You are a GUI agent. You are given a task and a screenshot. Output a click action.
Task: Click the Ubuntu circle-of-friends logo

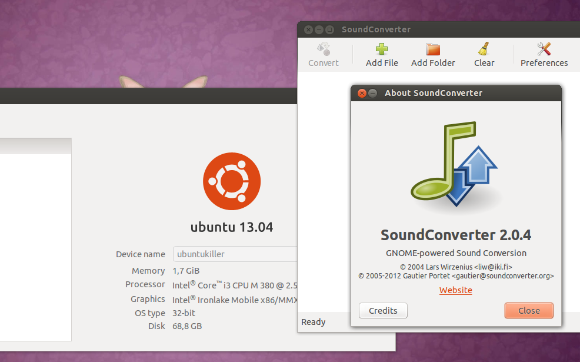point(232,181)
